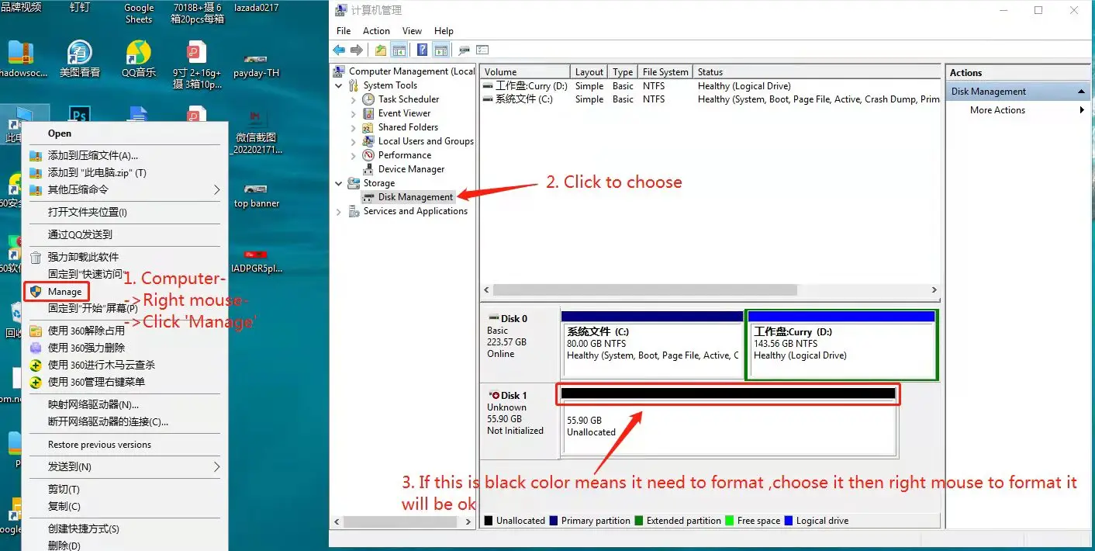Select Task Scheduler in the tree
This screenshot has width=1095, height=551.
[x=408, y=99]
